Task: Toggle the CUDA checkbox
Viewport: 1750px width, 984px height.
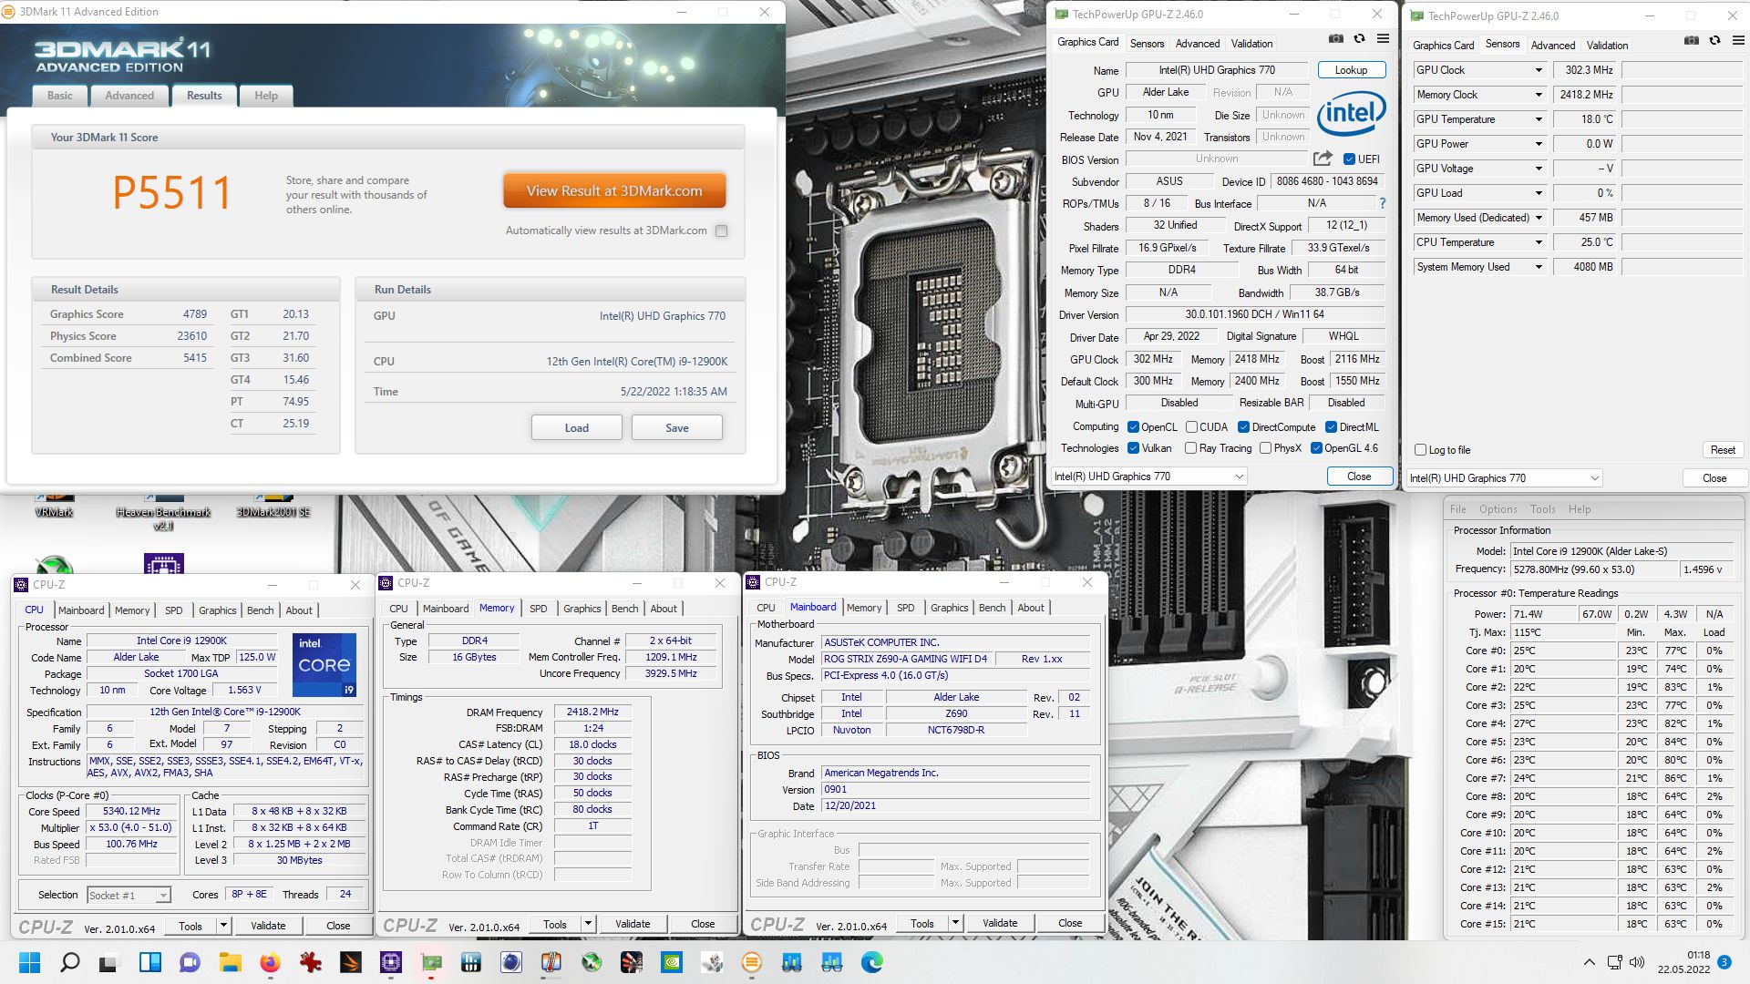Action: (x=1191, y=426)
